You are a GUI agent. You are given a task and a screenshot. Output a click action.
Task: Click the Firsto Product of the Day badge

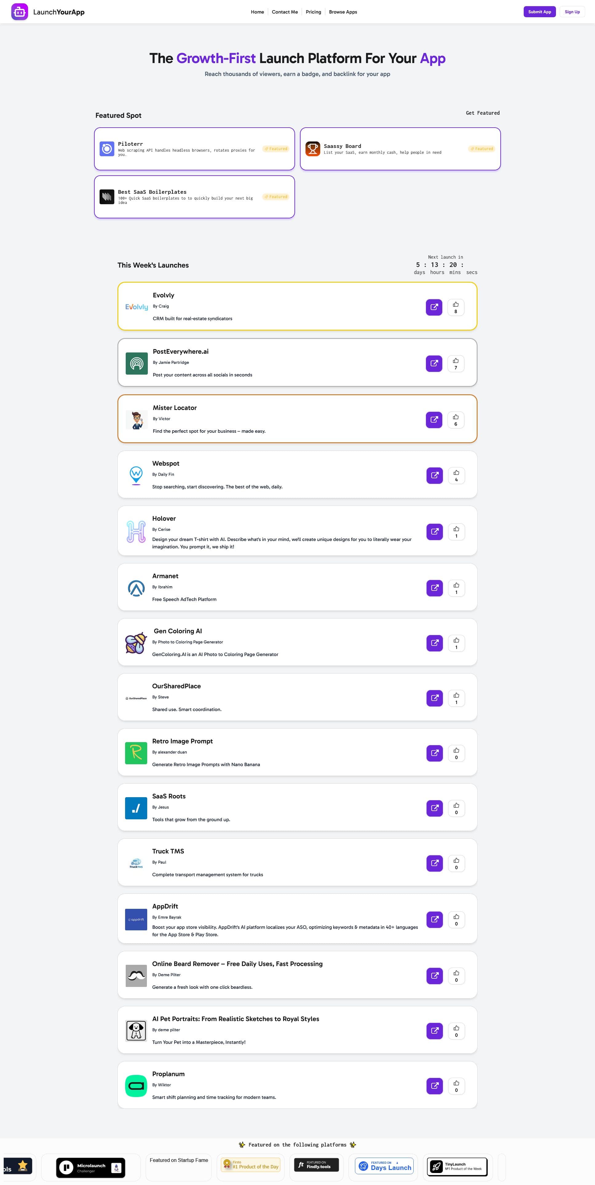pyautogui.click(x=250, y=1166)
